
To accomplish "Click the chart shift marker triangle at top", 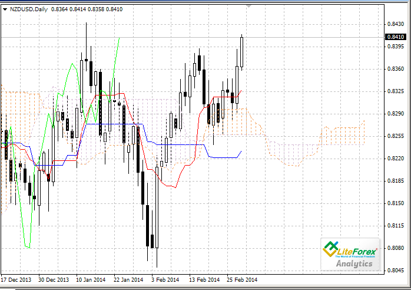I will (x=248, y=6).
